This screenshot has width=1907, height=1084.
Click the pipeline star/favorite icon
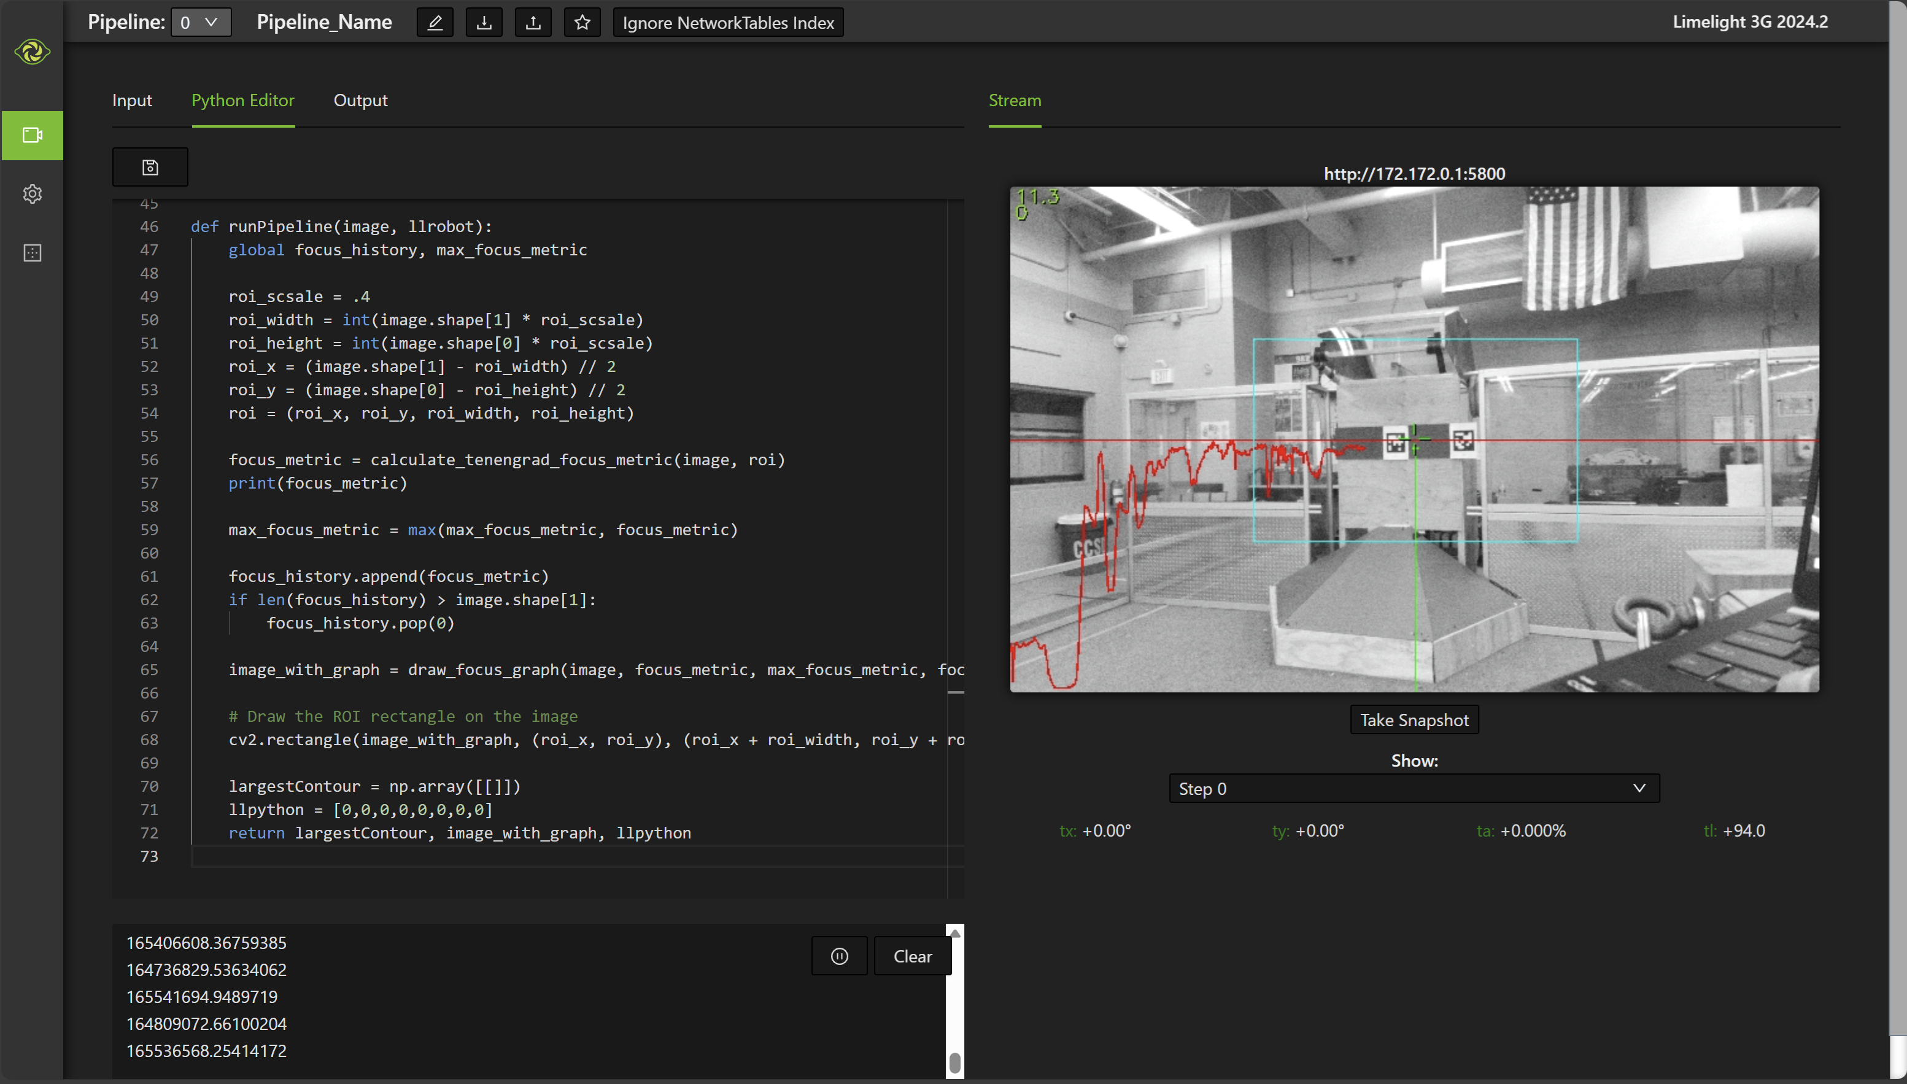coord(581,22)
